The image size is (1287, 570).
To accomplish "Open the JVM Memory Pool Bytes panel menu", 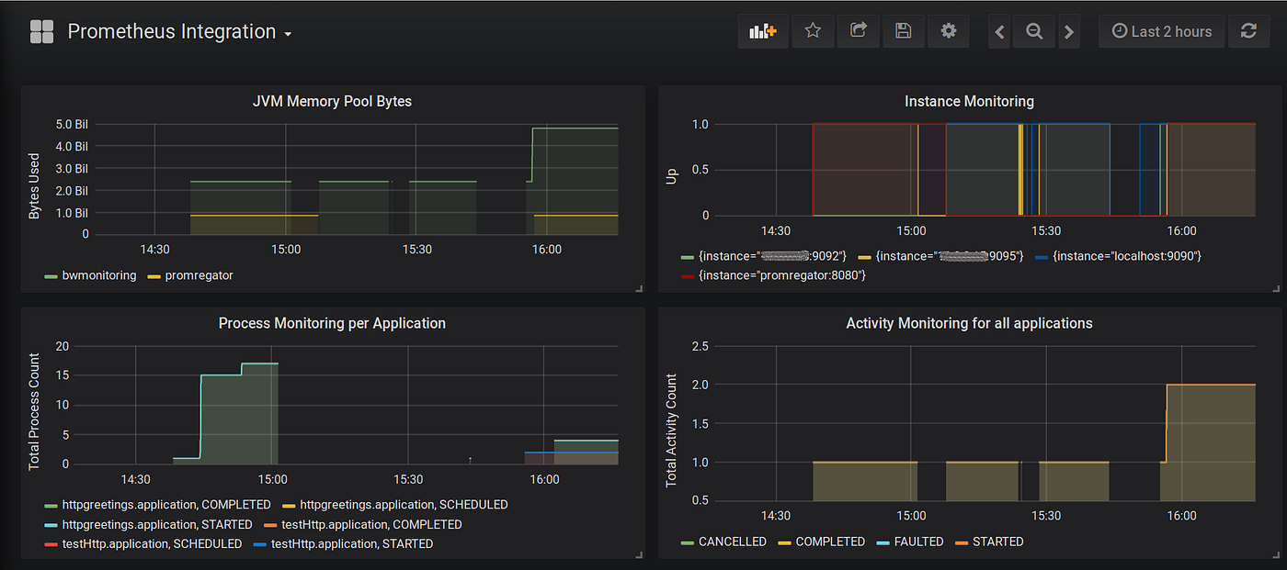I will tap(332, 101).
